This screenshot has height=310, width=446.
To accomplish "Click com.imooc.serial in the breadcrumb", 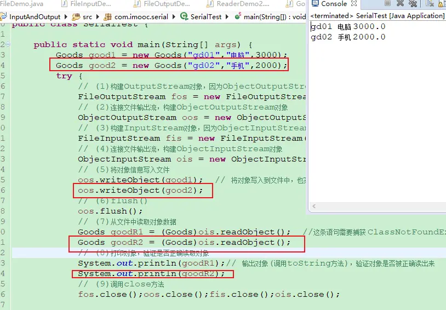I will click(141, 17).
